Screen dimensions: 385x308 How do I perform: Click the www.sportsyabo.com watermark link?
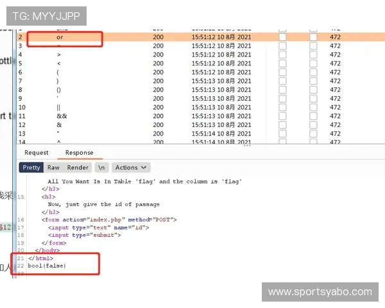coord(320,292)
